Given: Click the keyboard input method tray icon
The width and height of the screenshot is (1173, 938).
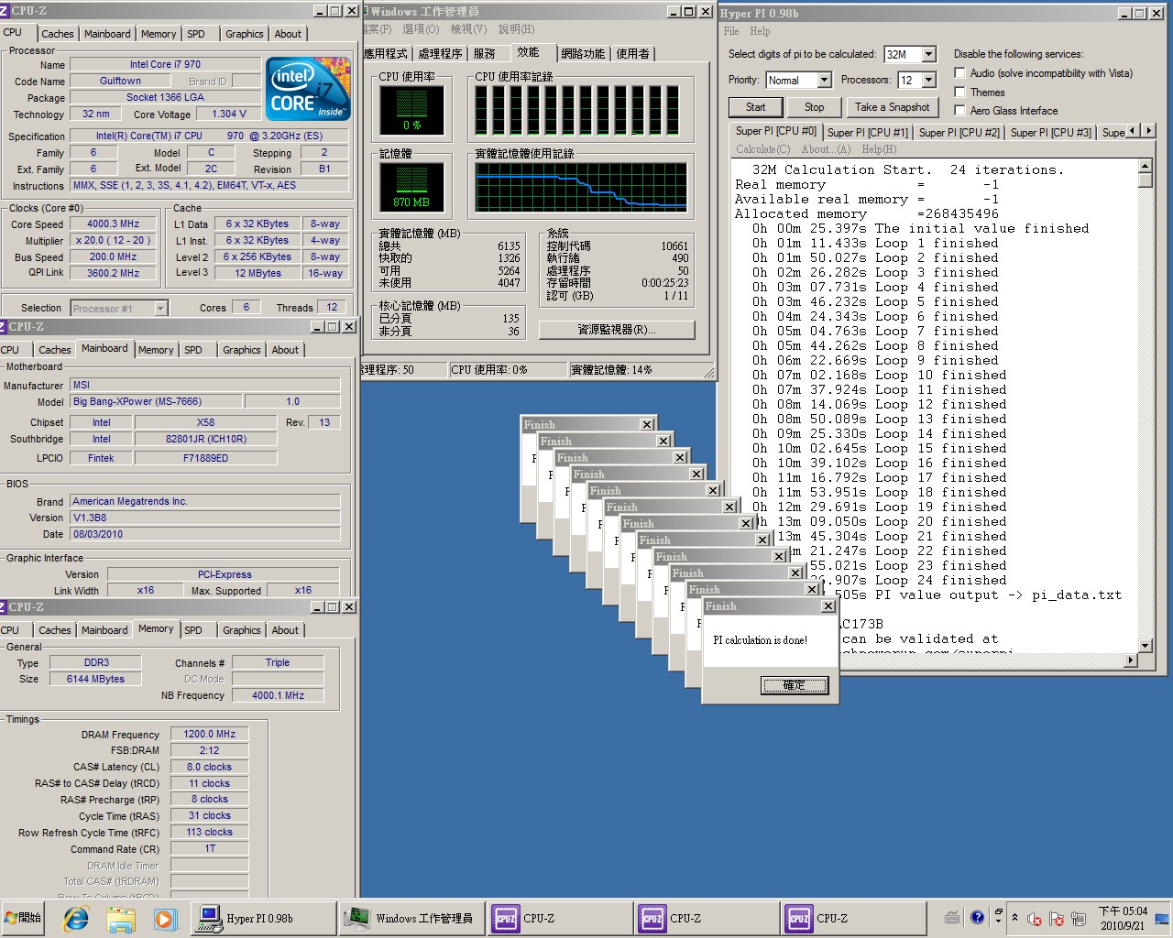Looking at the screenshot, I should click(952, 918).
